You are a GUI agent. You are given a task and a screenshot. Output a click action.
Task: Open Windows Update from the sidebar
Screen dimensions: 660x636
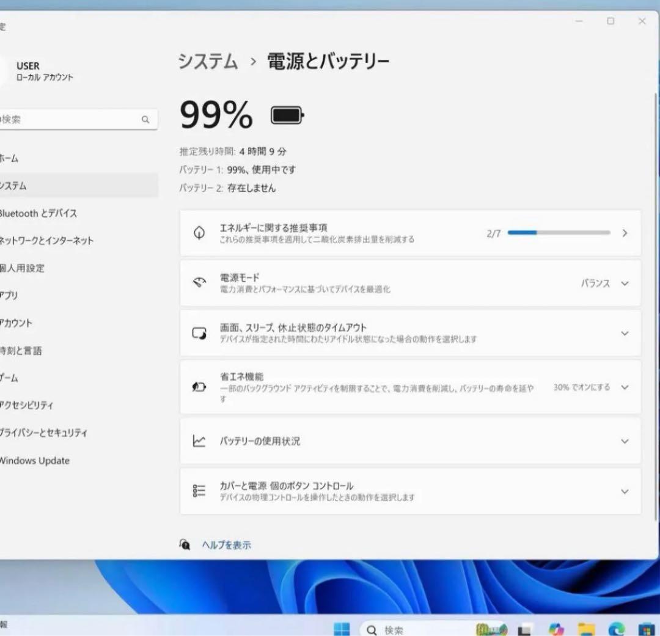pyautogui.click(x=34, y=460)
